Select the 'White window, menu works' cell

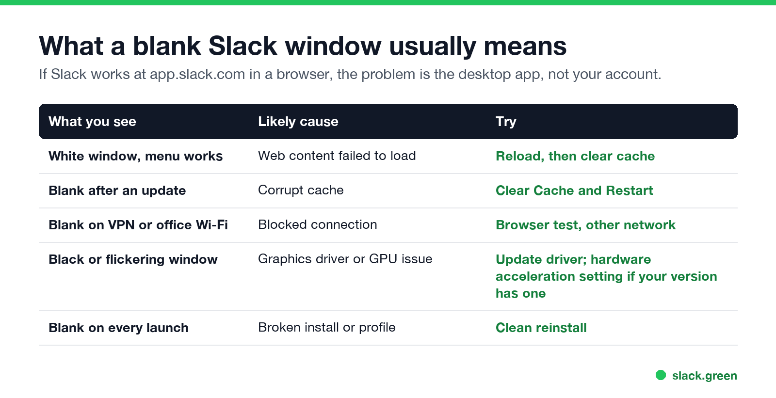(135, 156)
